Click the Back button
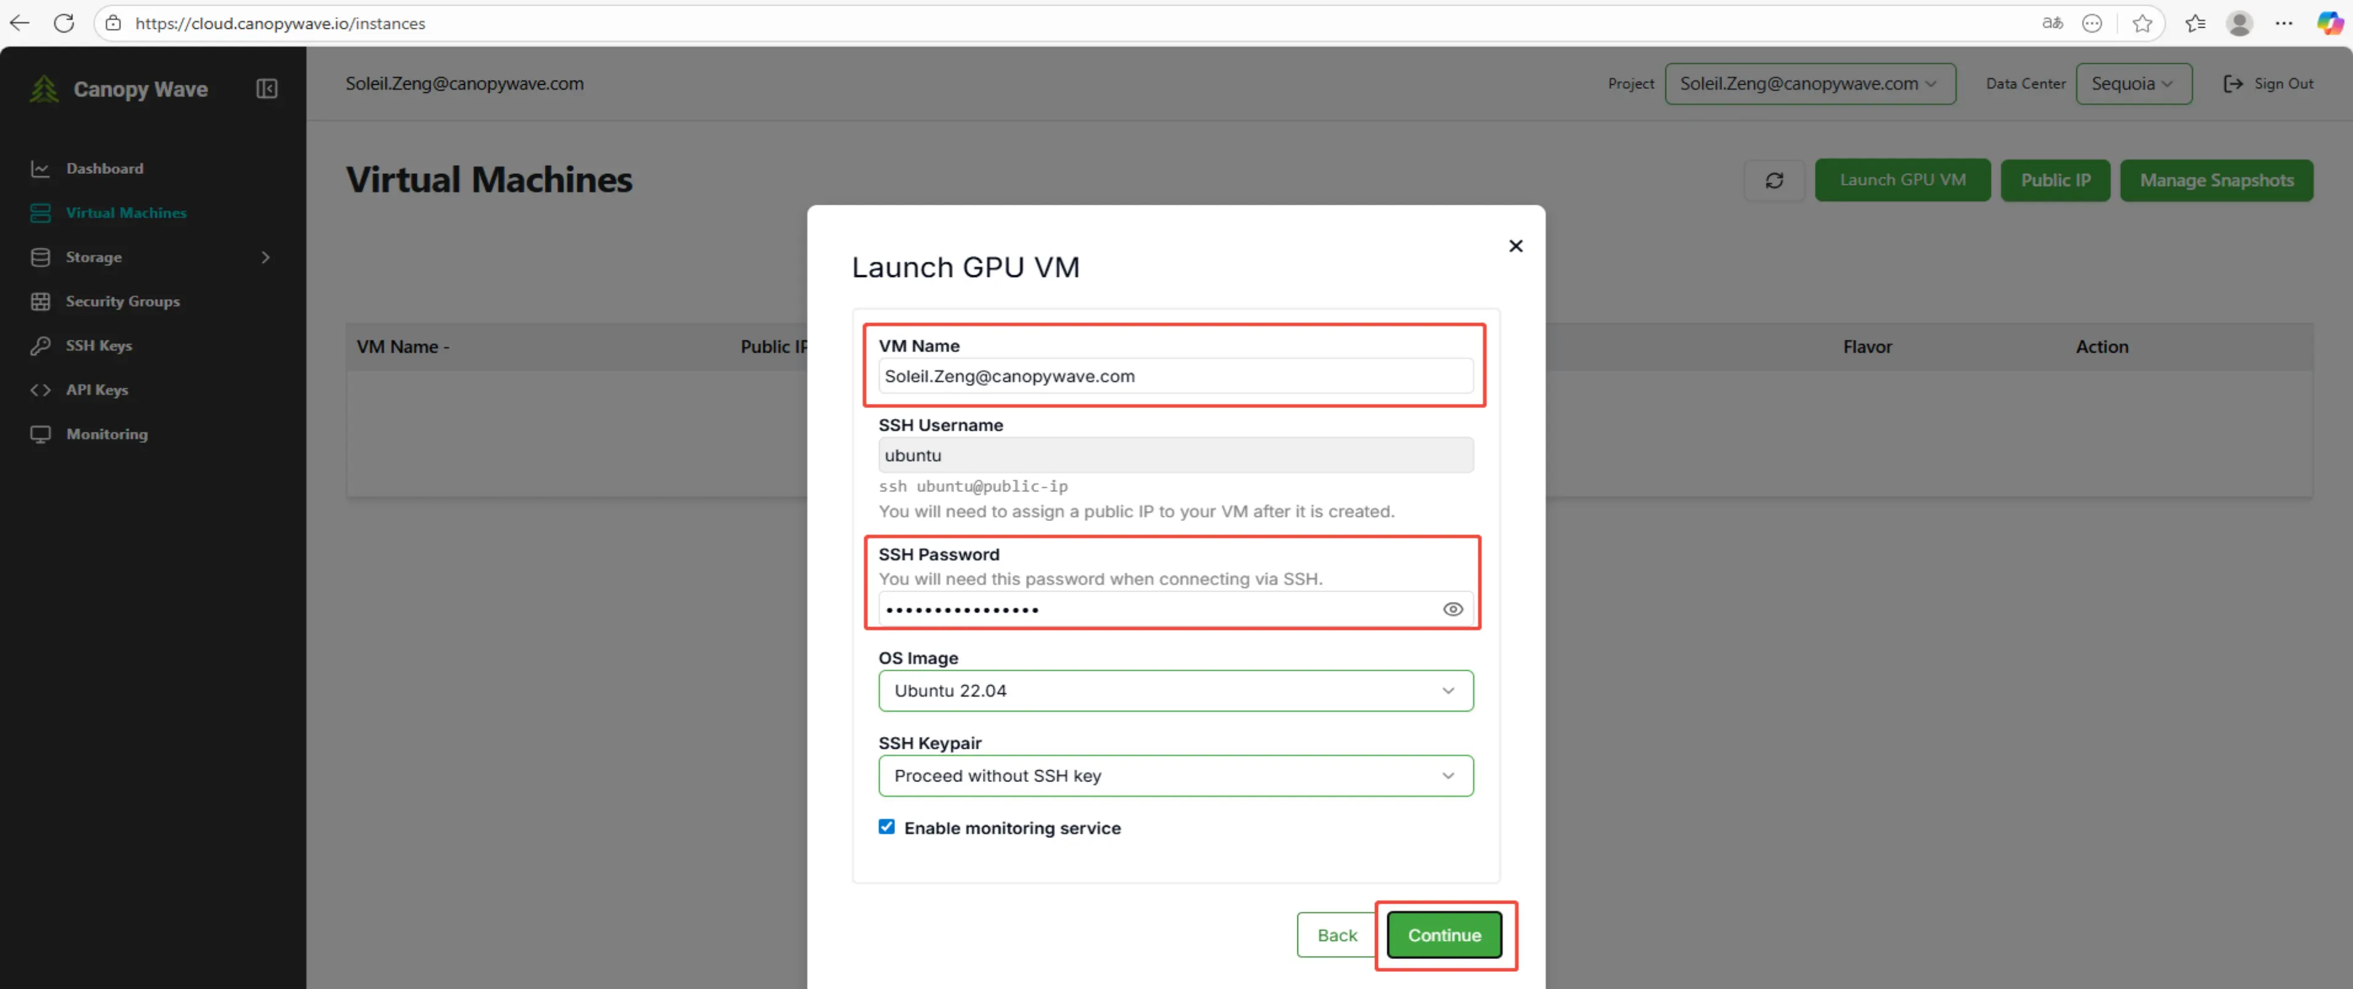The height and width of the screenshot is (989, 2353). (x=1336, y=935)
